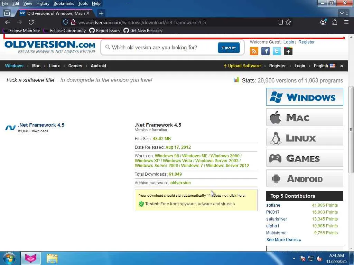Open Get New Releases bookmark
This screenshot has width=354, height=265.
[x=143, y=31]
